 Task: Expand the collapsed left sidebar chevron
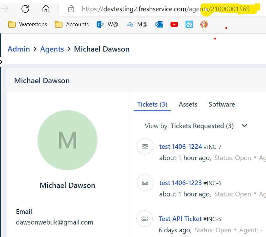click(2, 62)
